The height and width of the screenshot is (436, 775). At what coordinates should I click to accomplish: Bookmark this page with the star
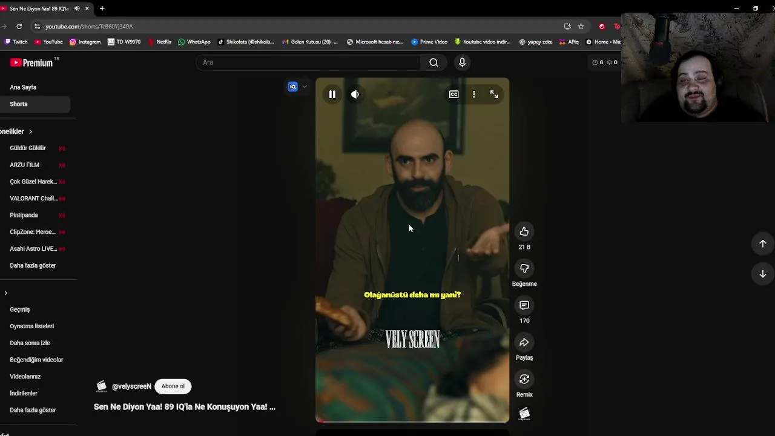pyautogui.click(x=581, y=27)
